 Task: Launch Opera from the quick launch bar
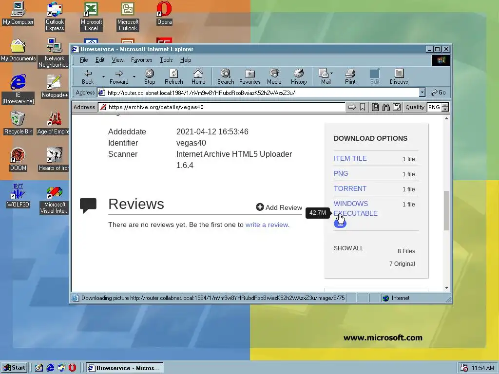coord(72,368)
